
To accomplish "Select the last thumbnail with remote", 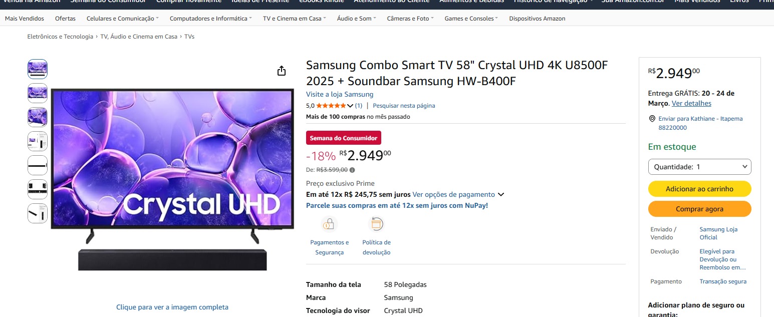I will pyautogui.click(x=38, y=213).
